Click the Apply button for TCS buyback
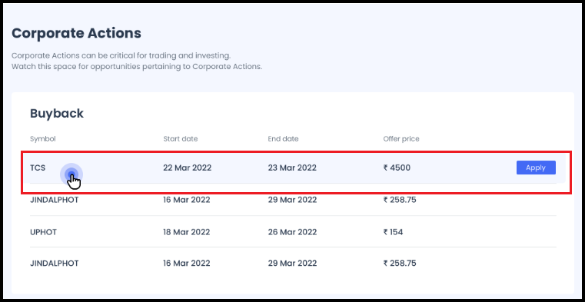This screenshot has height=302, width=585. tap(536, 168)
